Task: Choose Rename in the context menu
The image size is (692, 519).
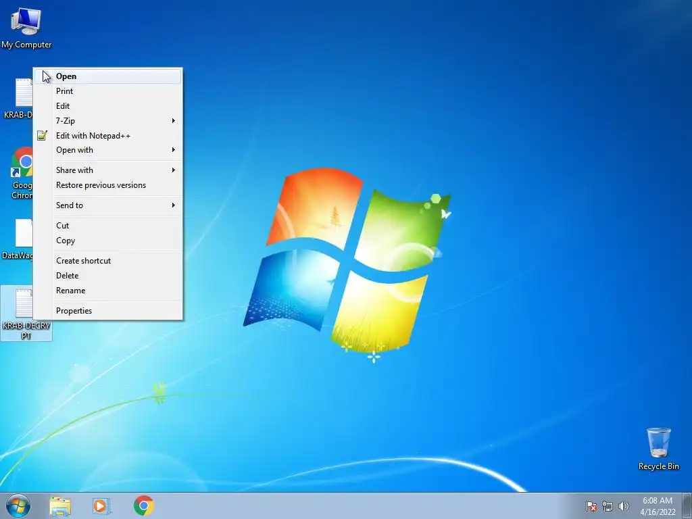Action: coord(107,291)
